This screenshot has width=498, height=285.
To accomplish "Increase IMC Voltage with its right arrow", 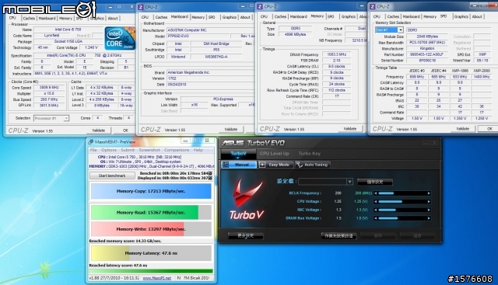I will click(x=429, y=210).
